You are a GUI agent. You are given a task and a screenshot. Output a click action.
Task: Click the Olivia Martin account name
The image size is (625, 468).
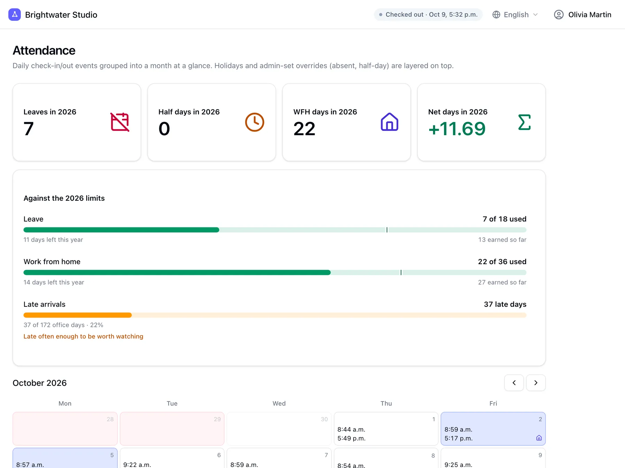590,15
